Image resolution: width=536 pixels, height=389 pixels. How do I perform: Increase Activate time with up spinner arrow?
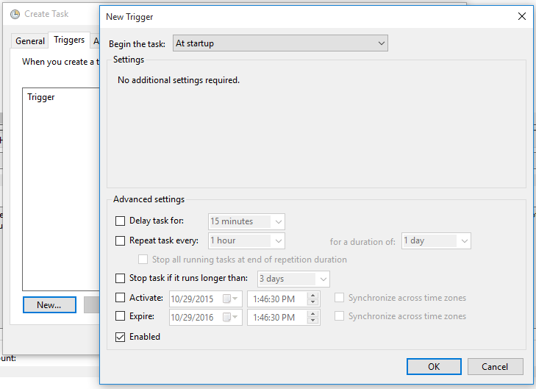pyautogui.click(x=312, y=296)
